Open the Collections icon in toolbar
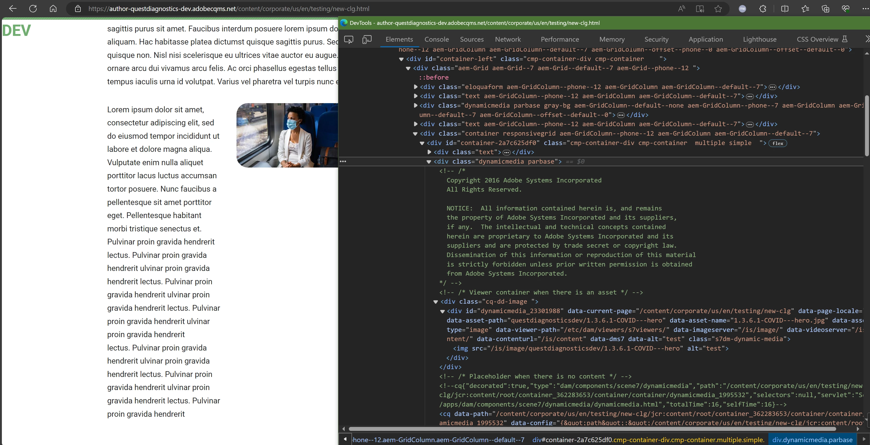This screenshot has width=870, height=445. pyautogui.click(x=825, y=9)
